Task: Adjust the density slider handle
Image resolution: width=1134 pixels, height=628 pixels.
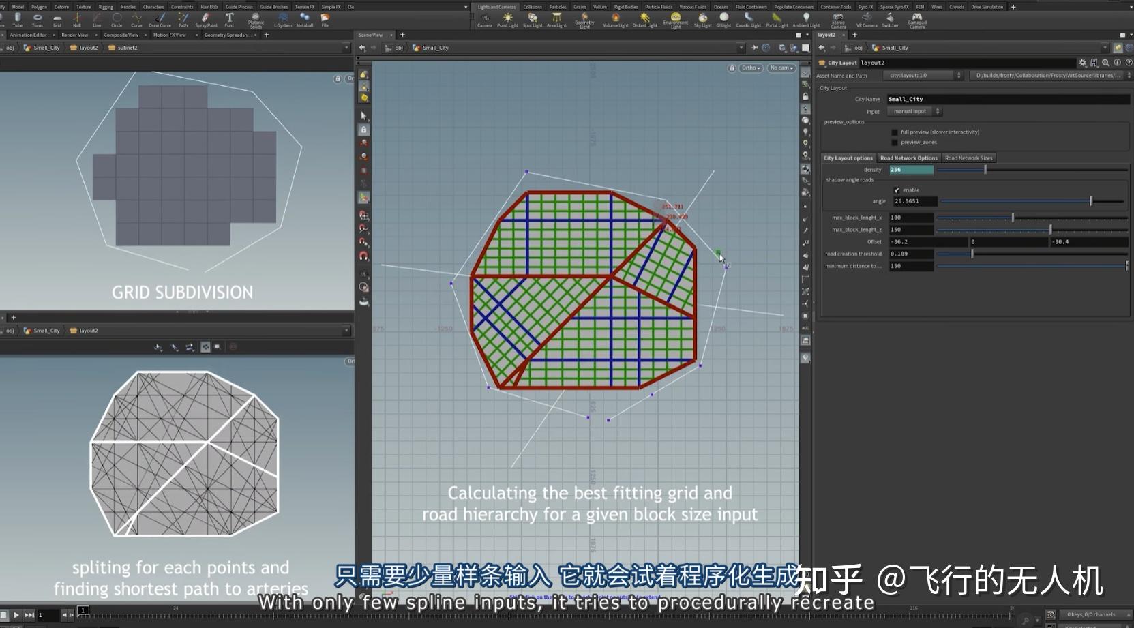Action: click(x=985, y=170)
